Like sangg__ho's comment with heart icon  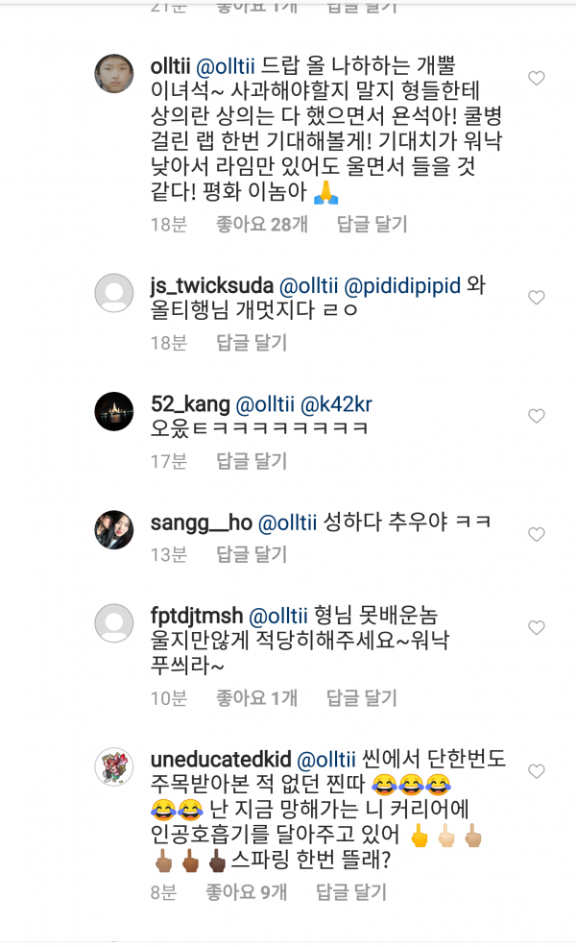point(537,534)
